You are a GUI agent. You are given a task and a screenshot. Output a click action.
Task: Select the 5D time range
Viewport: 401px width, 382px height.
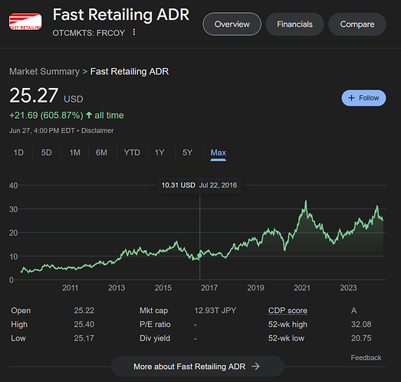(47, 152)
